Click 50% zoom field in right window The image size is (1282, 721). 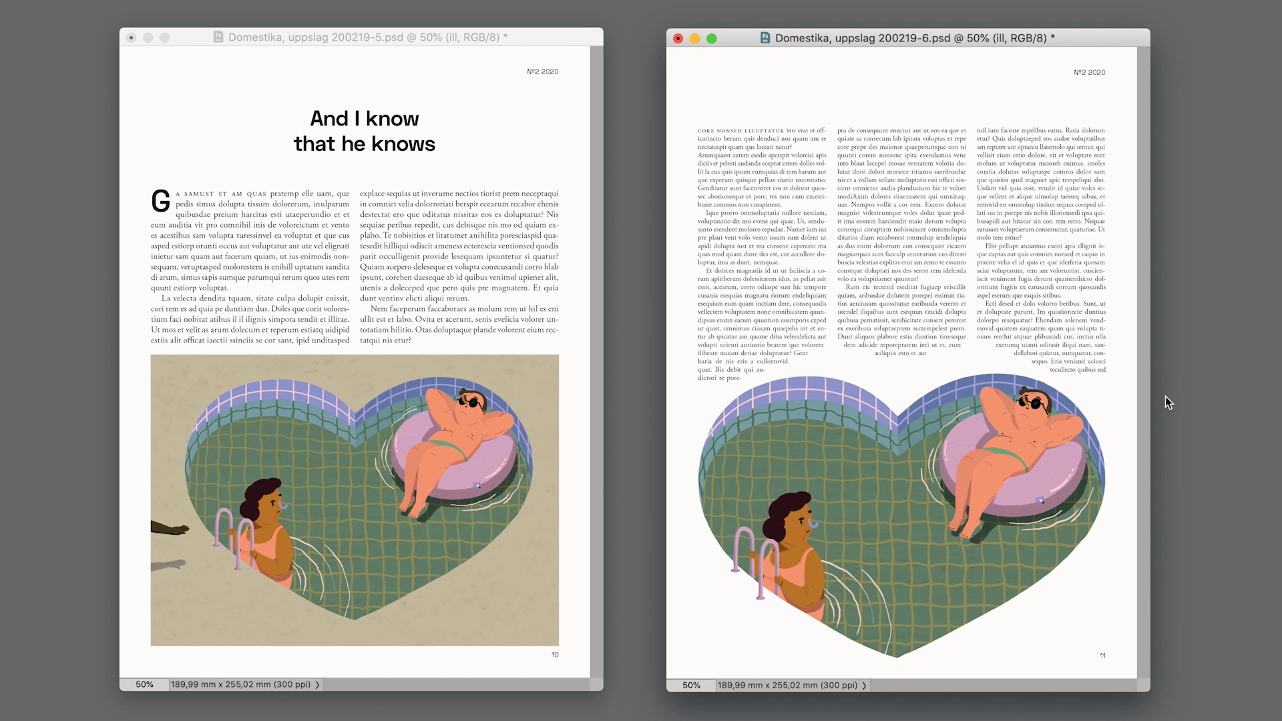[691, 685]
